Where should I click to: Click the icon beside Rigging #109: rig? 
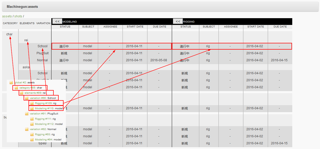point(32,103)
